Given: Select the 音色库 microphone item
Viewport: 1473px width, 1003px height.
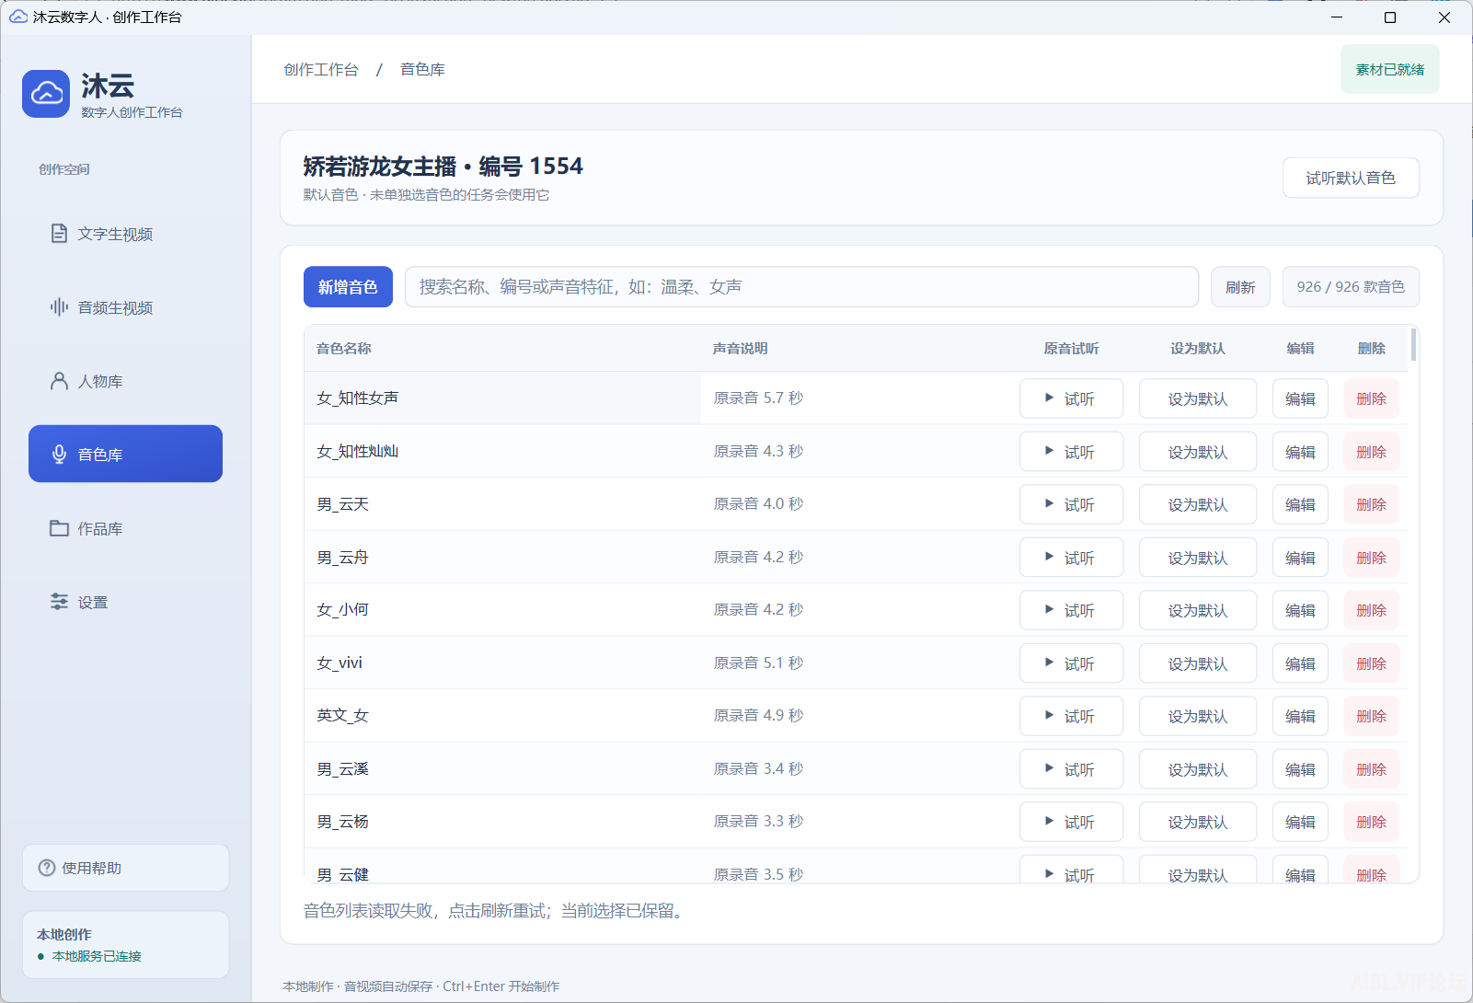Looking at the screenshot, I should [x=125, y=454].
